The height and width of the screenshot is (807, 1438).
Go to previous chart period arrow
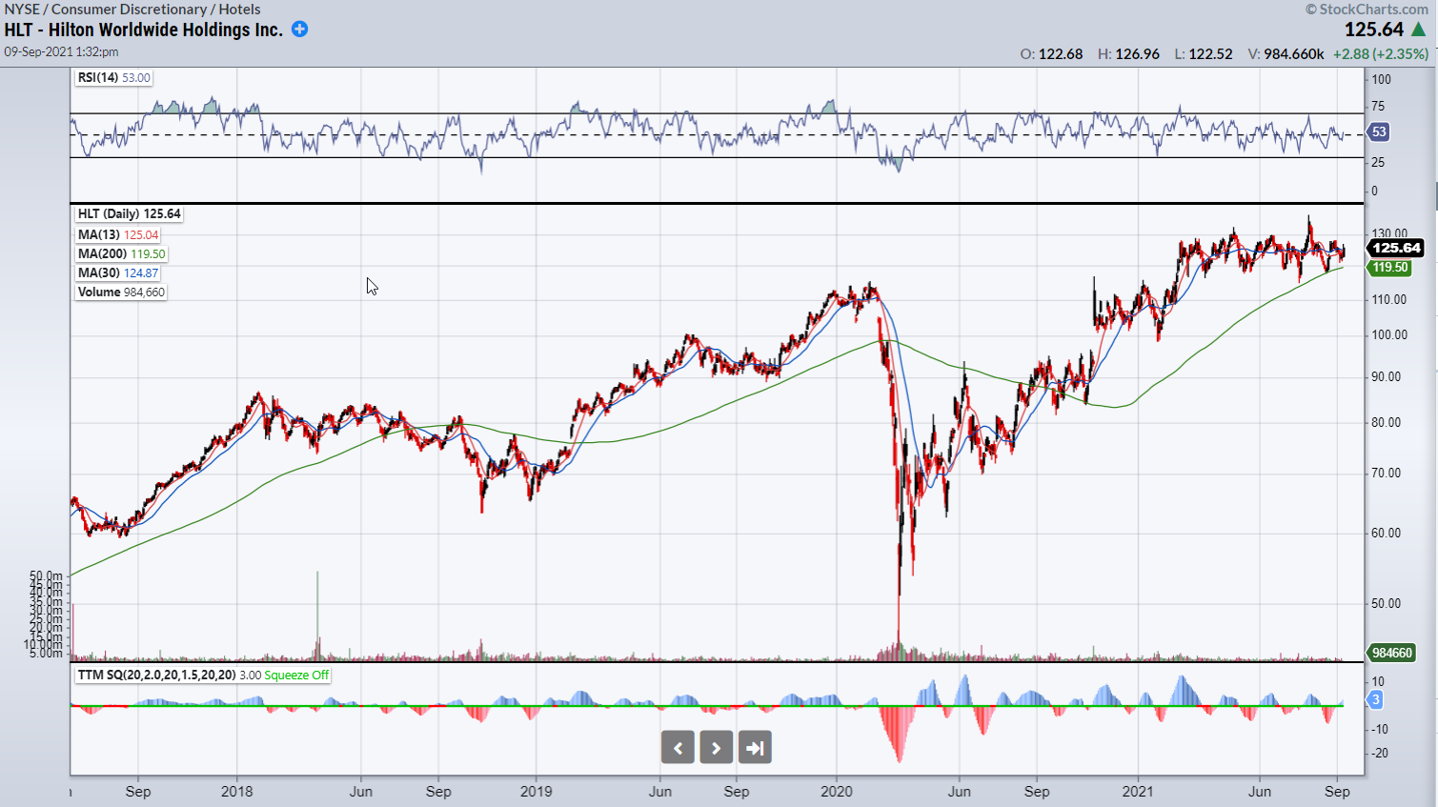tap(678, 748)
